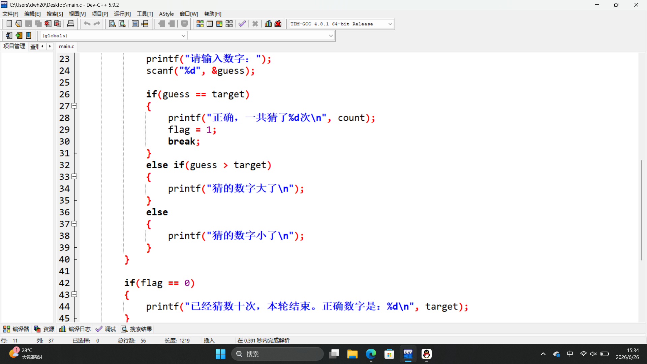
Task: Click the Toggle comment shield icon
Action: tap(184, 24)
